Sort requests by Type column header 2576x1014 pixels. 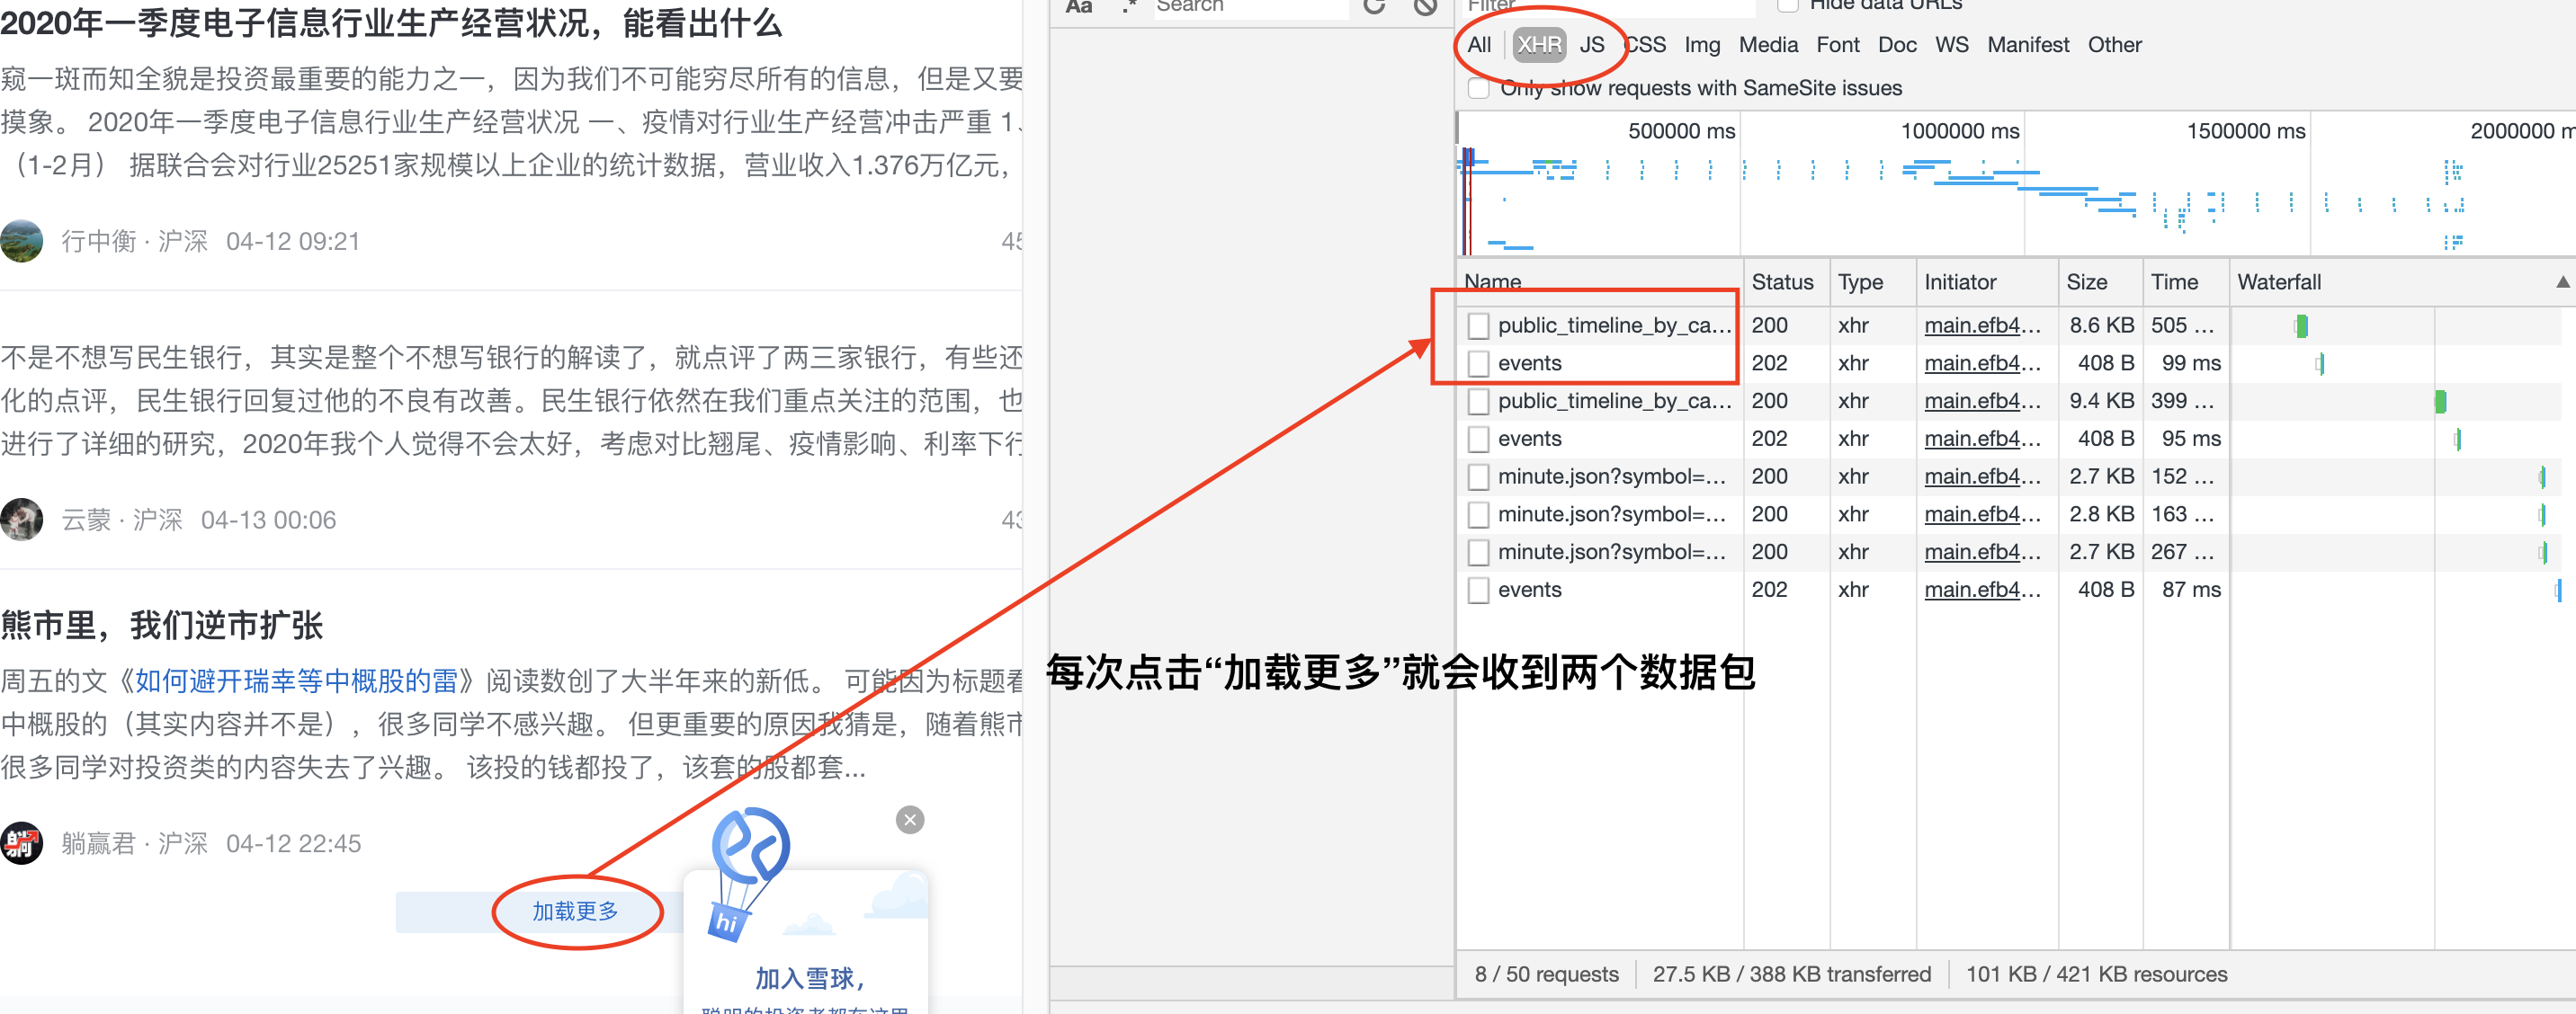coord(1873,281)
